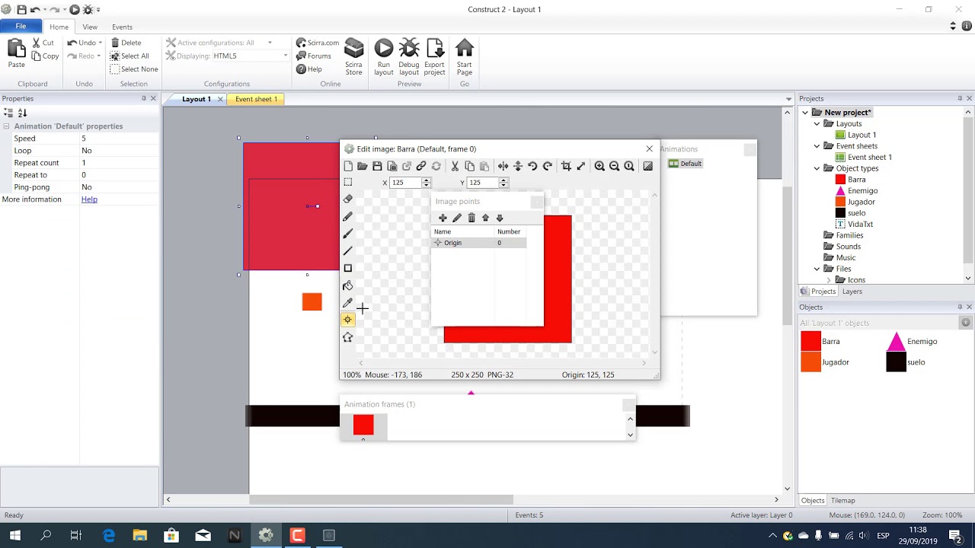Click Run layout in the ribbon

pos(384,57)
